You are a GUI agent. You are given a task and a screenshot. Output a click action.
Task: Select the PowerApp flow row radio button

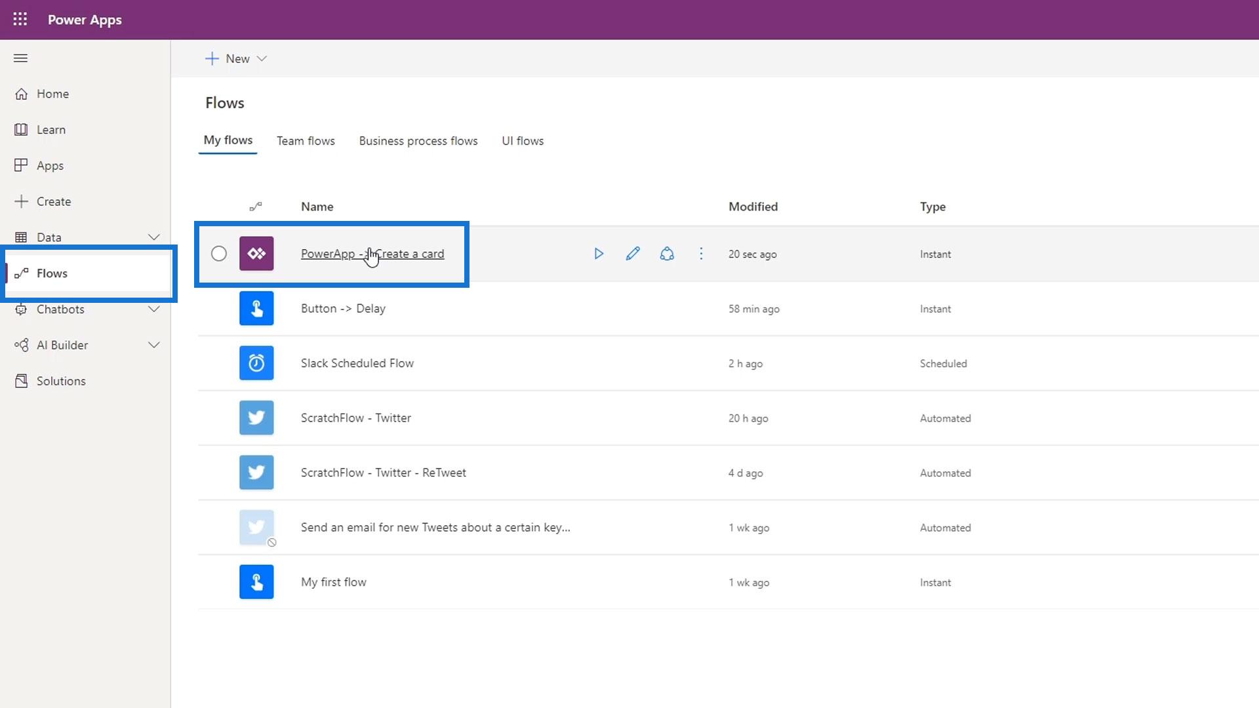coord(219,254)
